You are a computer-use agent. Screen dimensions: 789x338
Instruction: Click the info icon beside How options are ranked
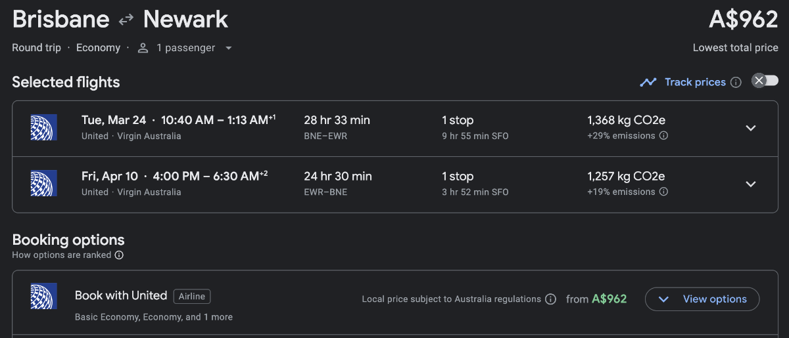point(119,255)
